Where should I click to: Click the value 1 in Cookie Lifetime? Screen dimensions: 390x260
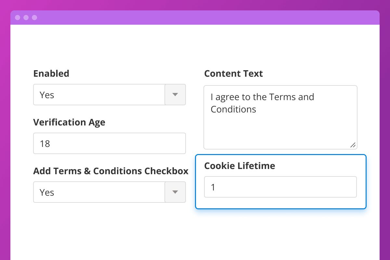pos(213,187)
